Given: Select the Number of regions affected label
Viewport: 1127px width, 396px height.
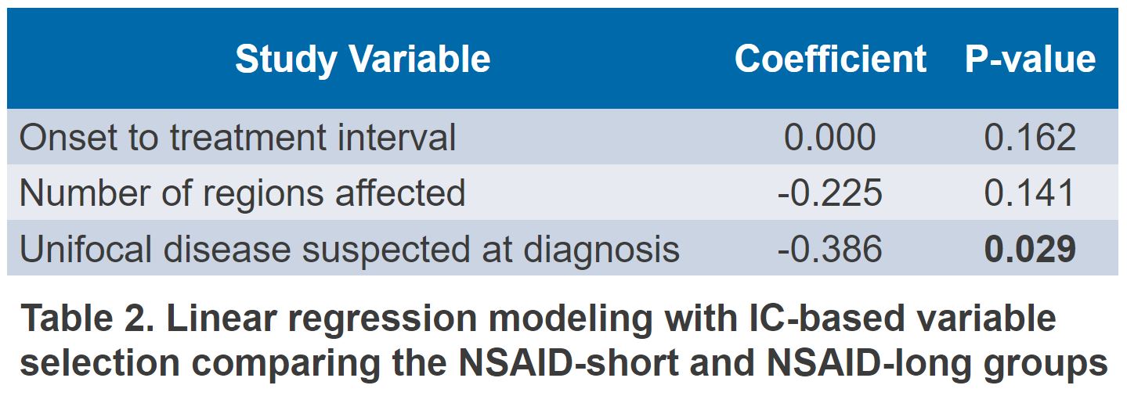Looking at the screenshot, I should pyautogui.click(x=242, y=193).
